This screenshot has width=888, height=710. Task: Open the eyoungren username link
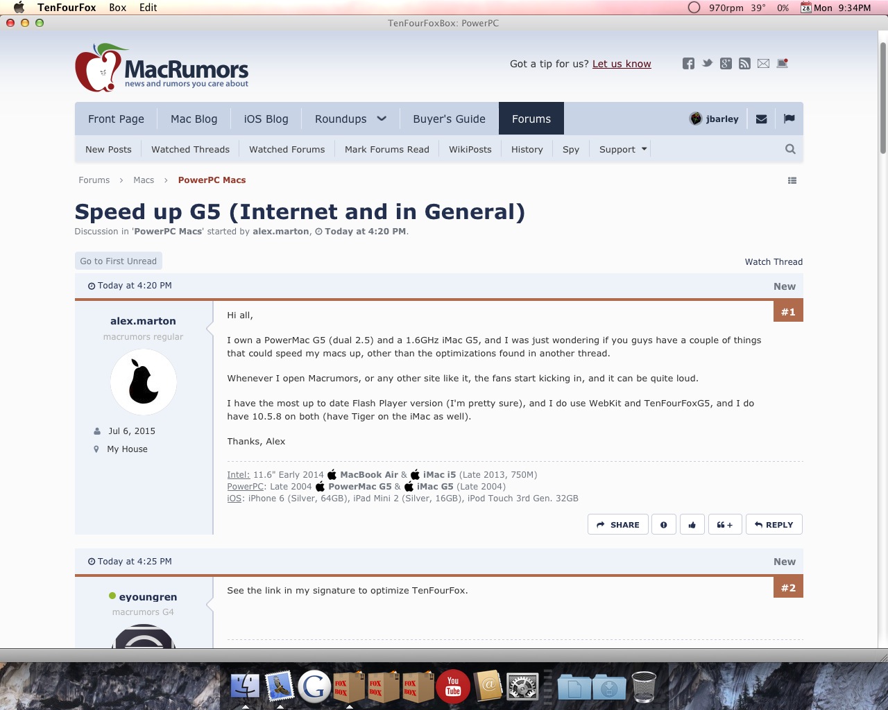coord(148,597)
